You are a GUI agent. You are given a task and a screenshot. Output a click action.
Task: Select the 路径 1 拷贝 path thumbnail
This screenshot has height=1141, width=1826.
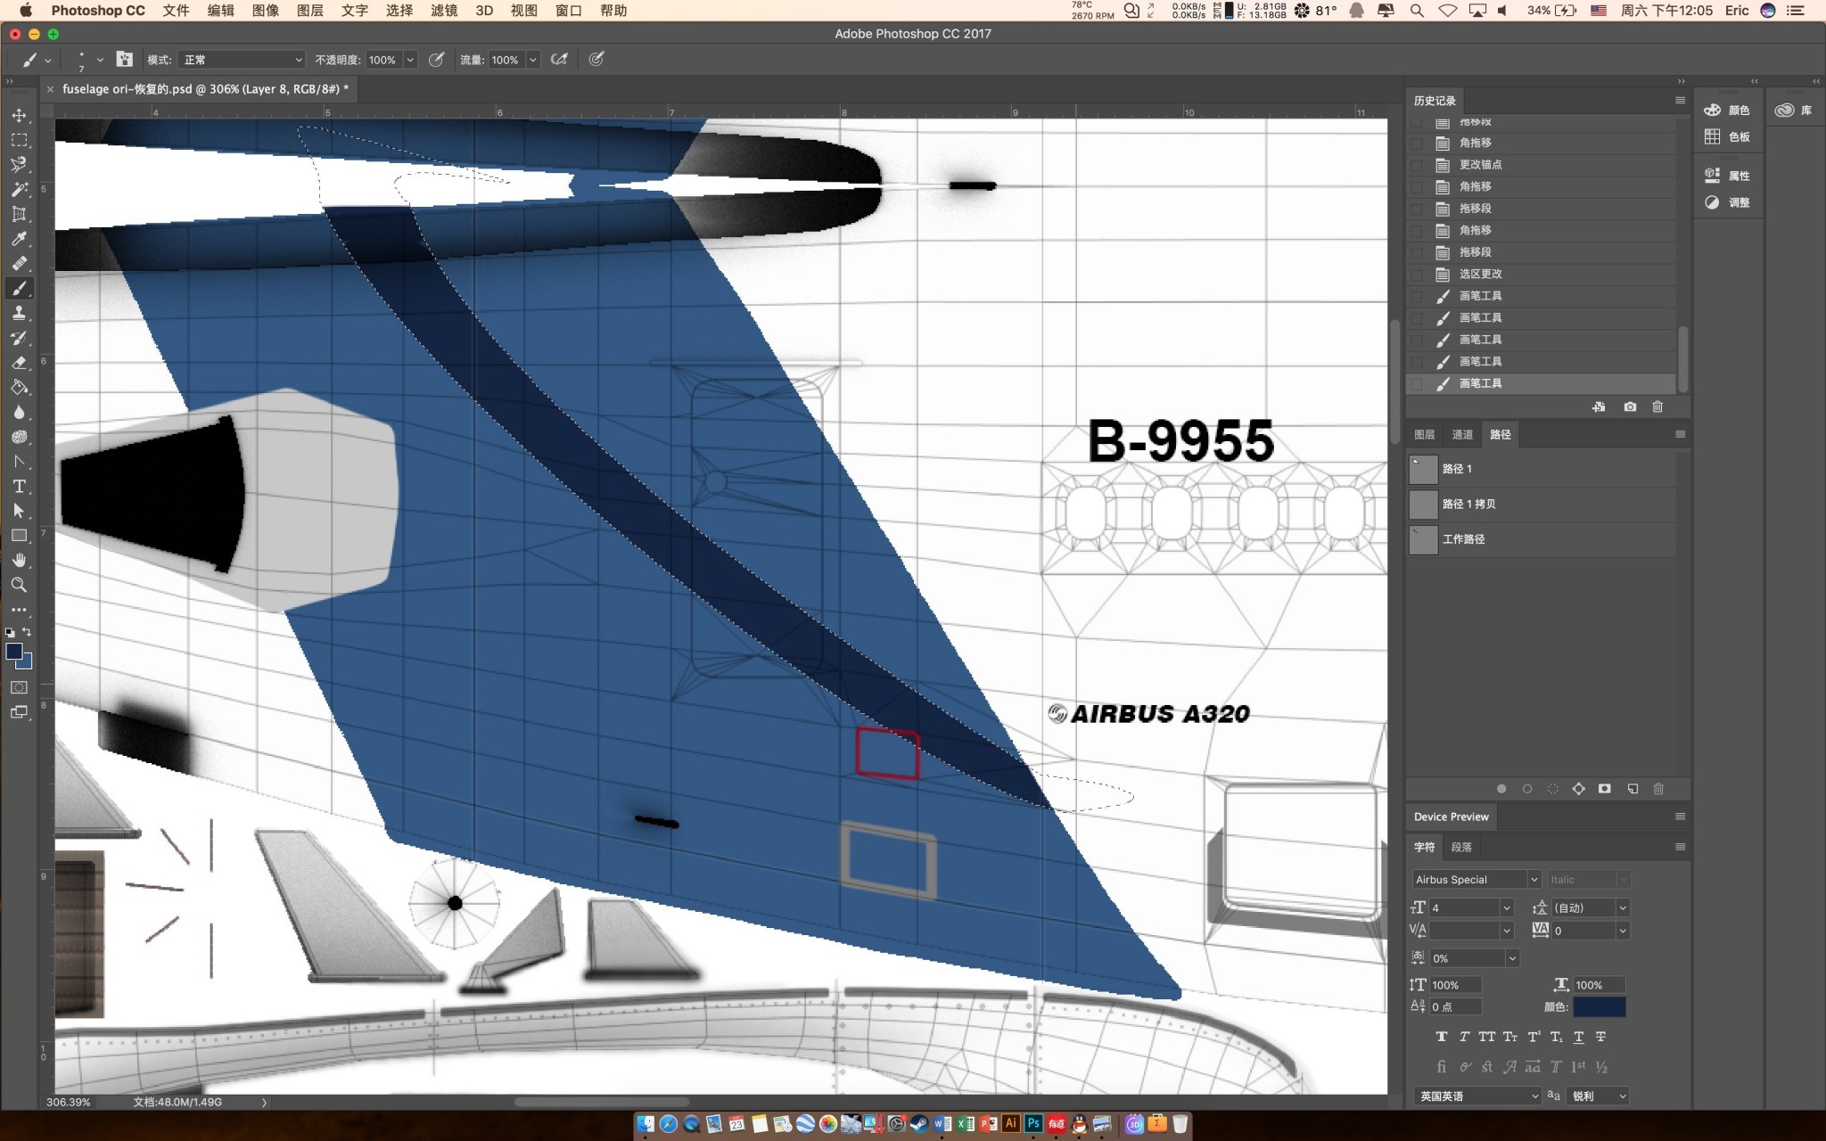[x=1423, y=505]
